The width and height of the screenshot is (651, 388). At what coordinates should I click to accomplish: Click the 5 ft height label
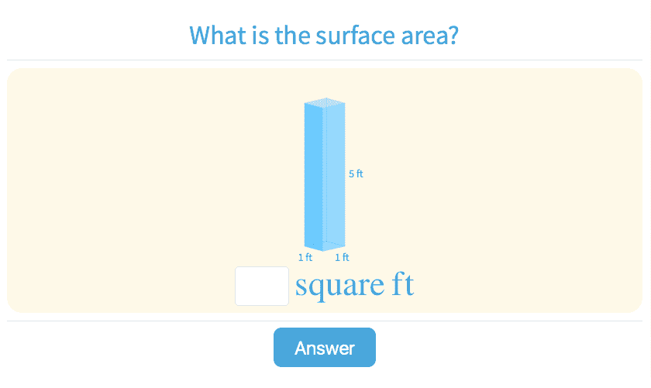356,174
